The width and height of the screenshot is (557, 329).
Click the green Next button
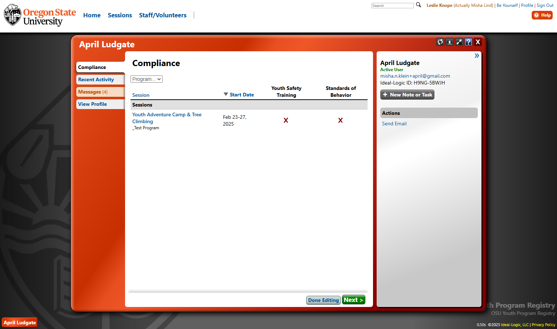tap(354, 300)
